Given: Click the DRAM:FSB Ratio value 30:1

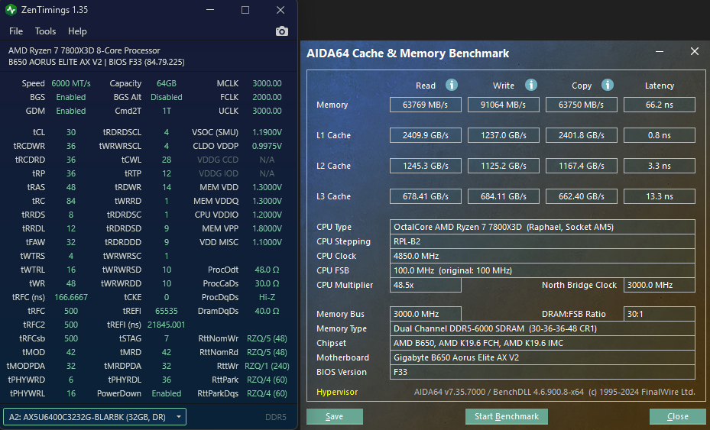Looking at the screenshot, I should pos(660,314).
